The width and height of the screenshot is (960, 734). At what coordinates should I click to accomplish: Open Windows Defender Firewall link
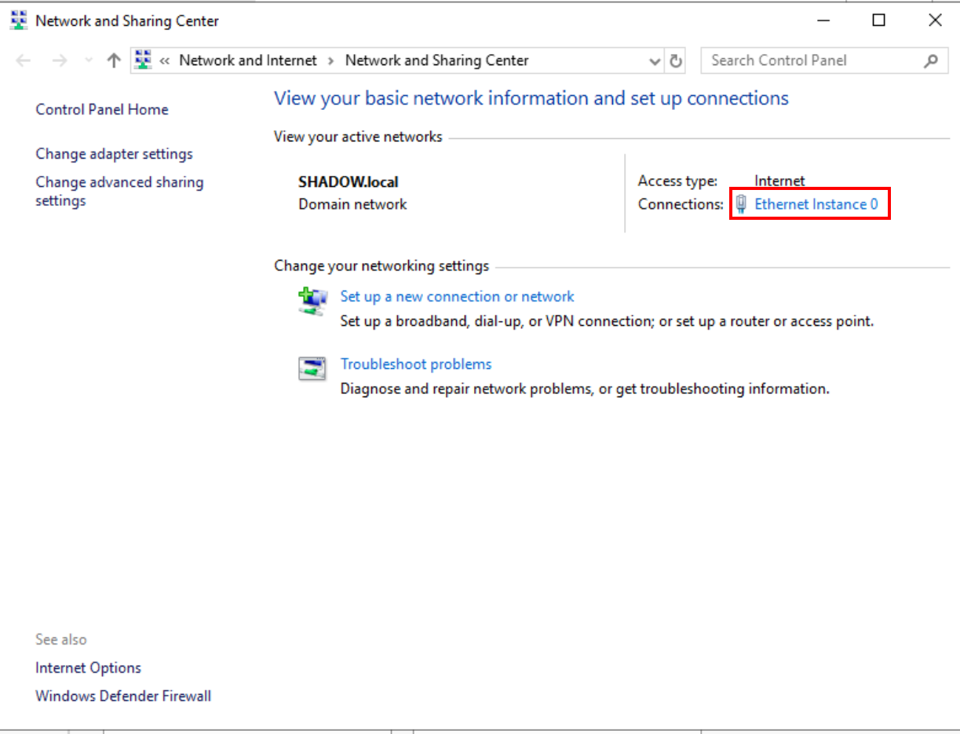(x=122, y=696)
